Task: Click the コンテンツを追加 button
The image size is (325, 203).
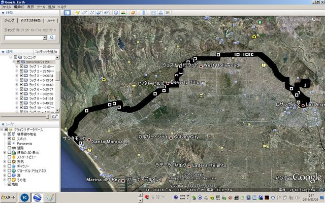Action: click(46, 52)
